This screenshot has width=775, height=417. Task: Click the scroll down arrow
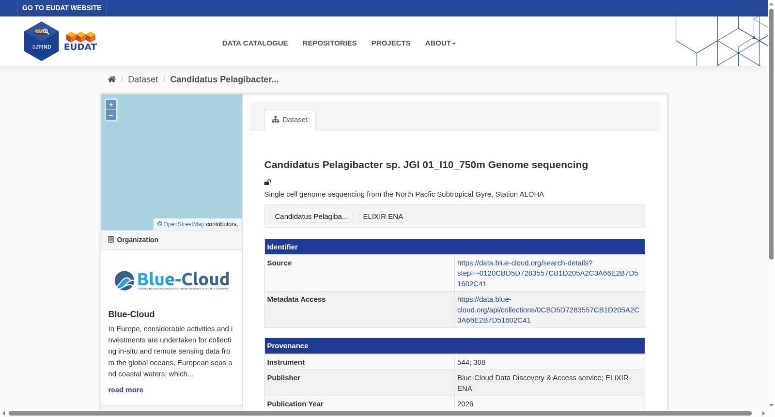pyautogui.click(x=771, y=405)
